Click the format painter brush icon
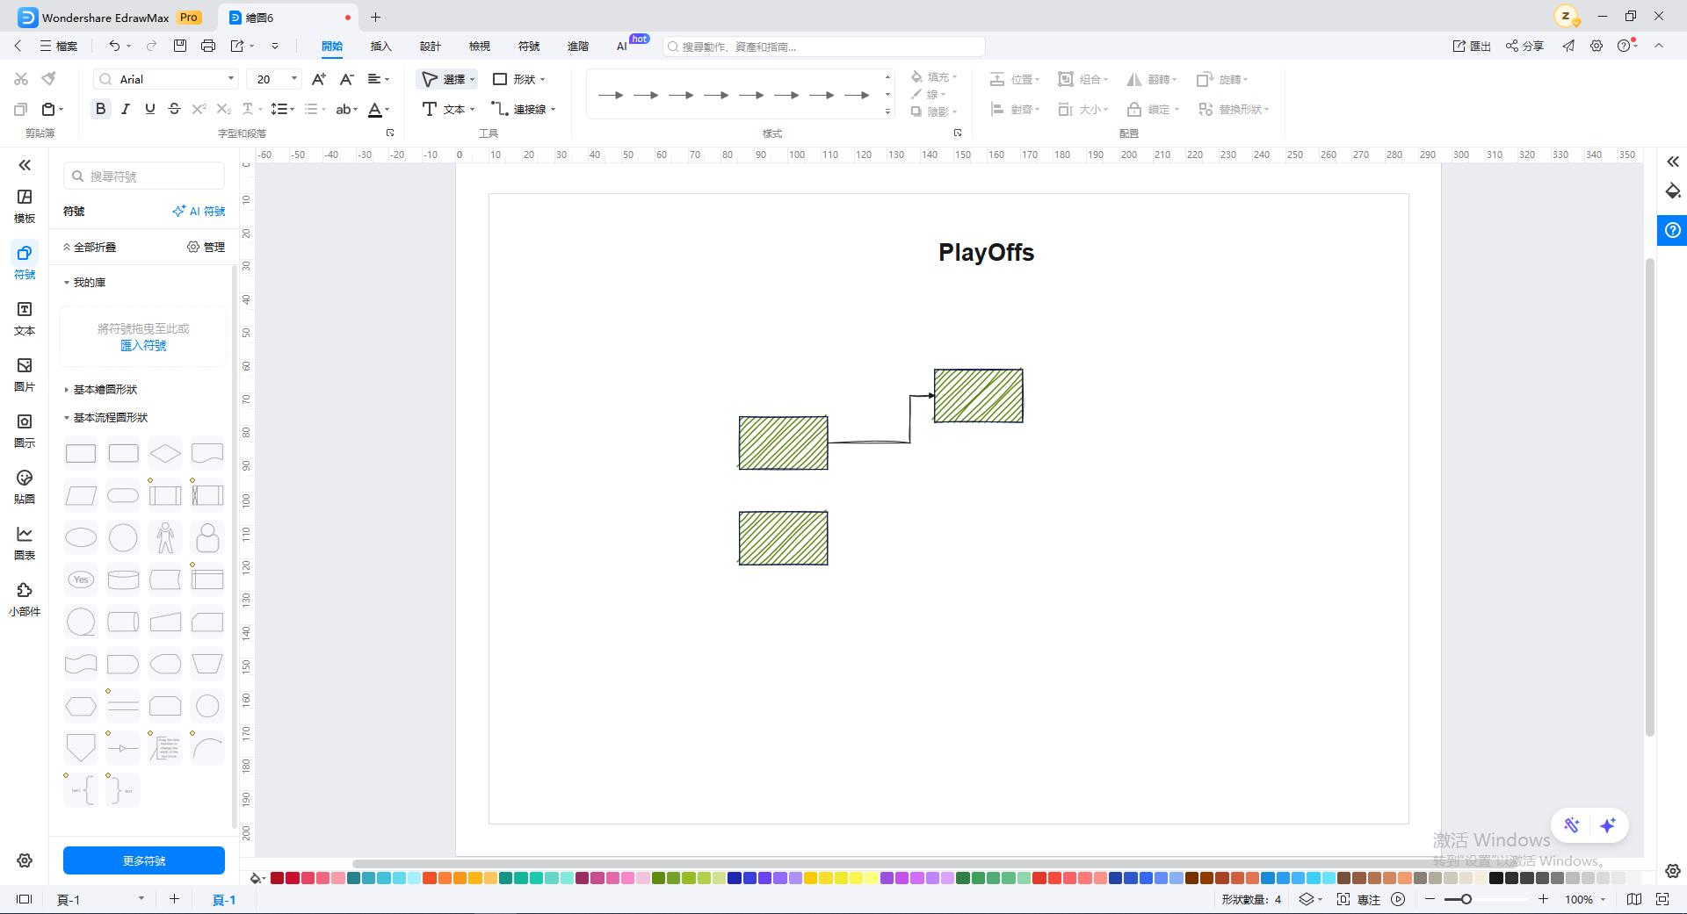This screenshot has height=914, width=1687. click(49, 79)
